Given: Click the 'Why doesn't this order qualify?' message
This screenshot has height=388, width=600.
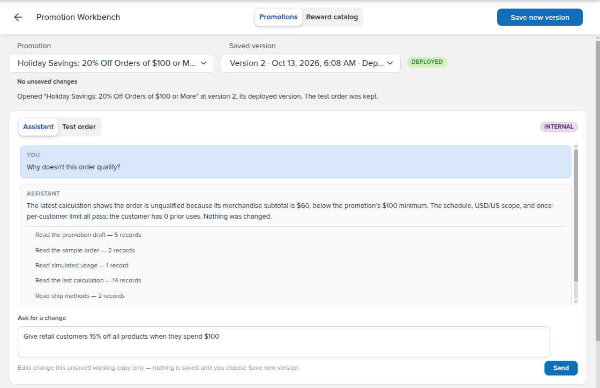Looking at the screenshot, I should click(x=295, y=162).
